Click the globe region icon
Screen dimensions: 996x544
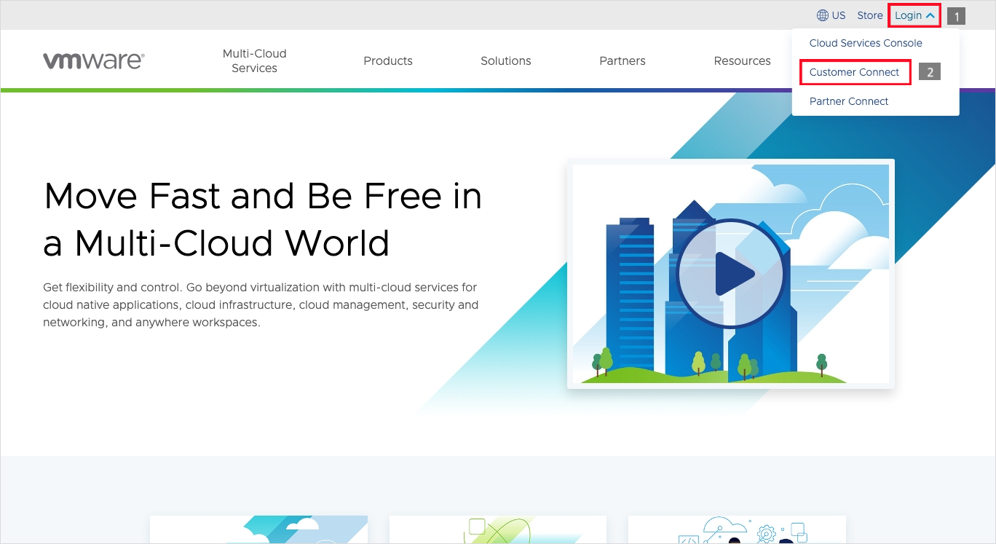pyautogui.click(x=823, y=15)
